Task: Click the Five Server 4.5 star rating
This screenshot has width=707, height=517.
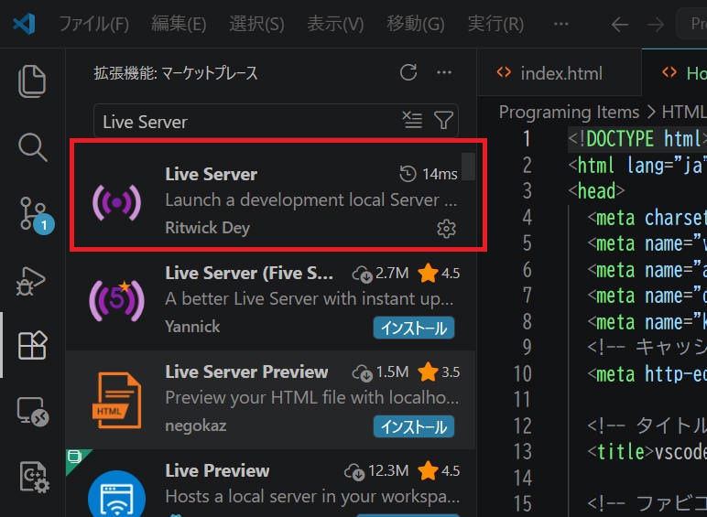Action: [439, 274]
